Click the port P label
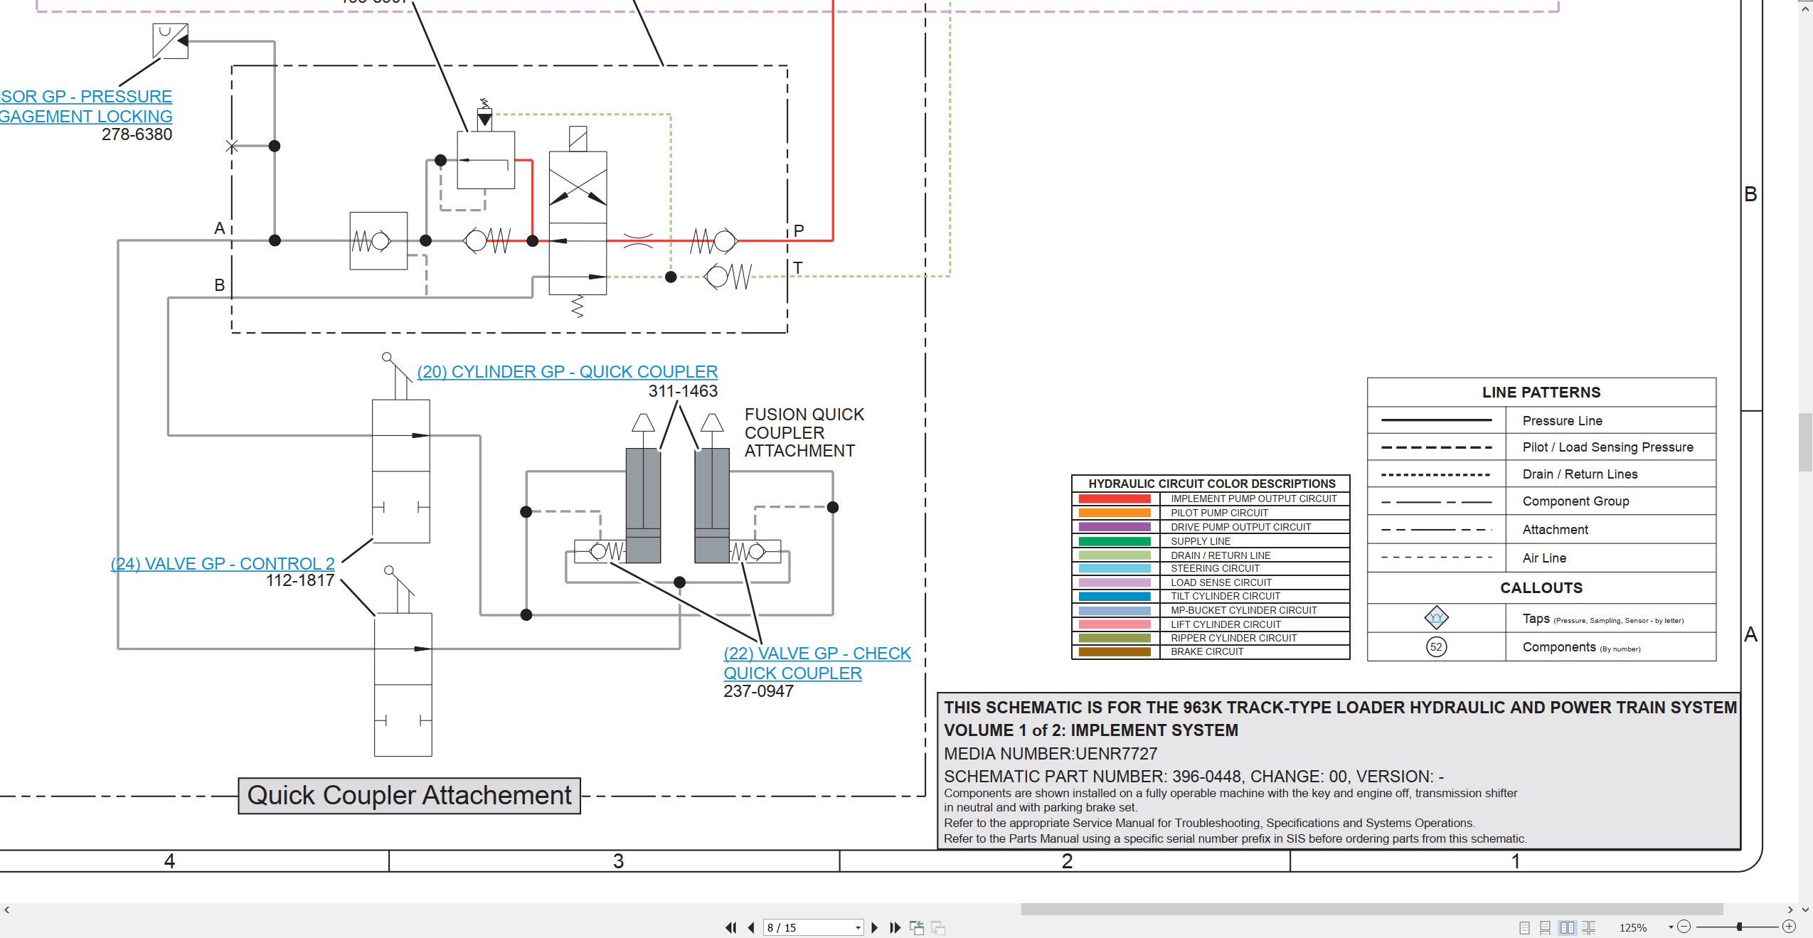 click(x=799, y=230)
